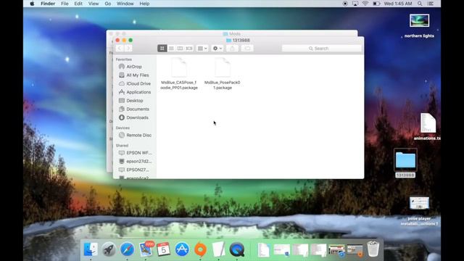Open Safari from the Dock
The width and height of the screenshot is (464, 261).
128,249
